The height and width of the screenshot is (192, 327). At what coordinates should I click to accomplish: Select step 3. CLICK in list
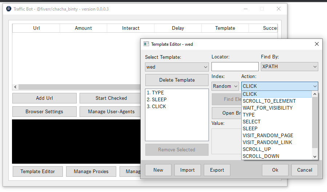156,106
